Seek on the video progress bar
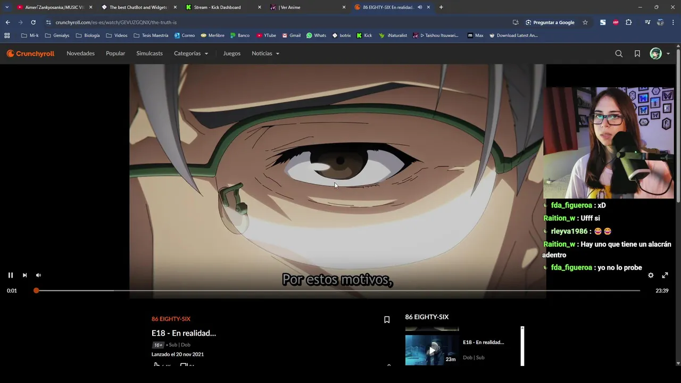The width and height of the screenshot is (681, 383). coord(338,290)
